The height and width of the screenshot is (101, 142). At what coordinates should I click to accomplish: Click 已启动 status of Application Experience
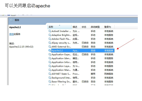[85, 54]
